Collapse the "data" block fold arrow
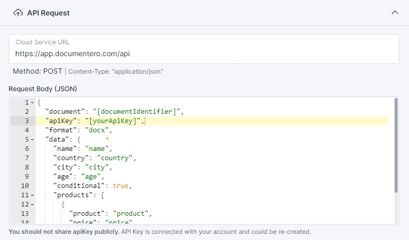 coord(32,140)
